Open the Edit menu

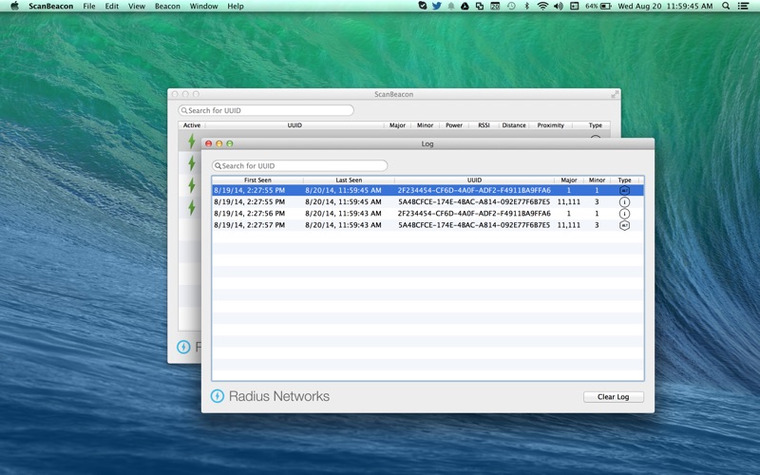[112, 7]
